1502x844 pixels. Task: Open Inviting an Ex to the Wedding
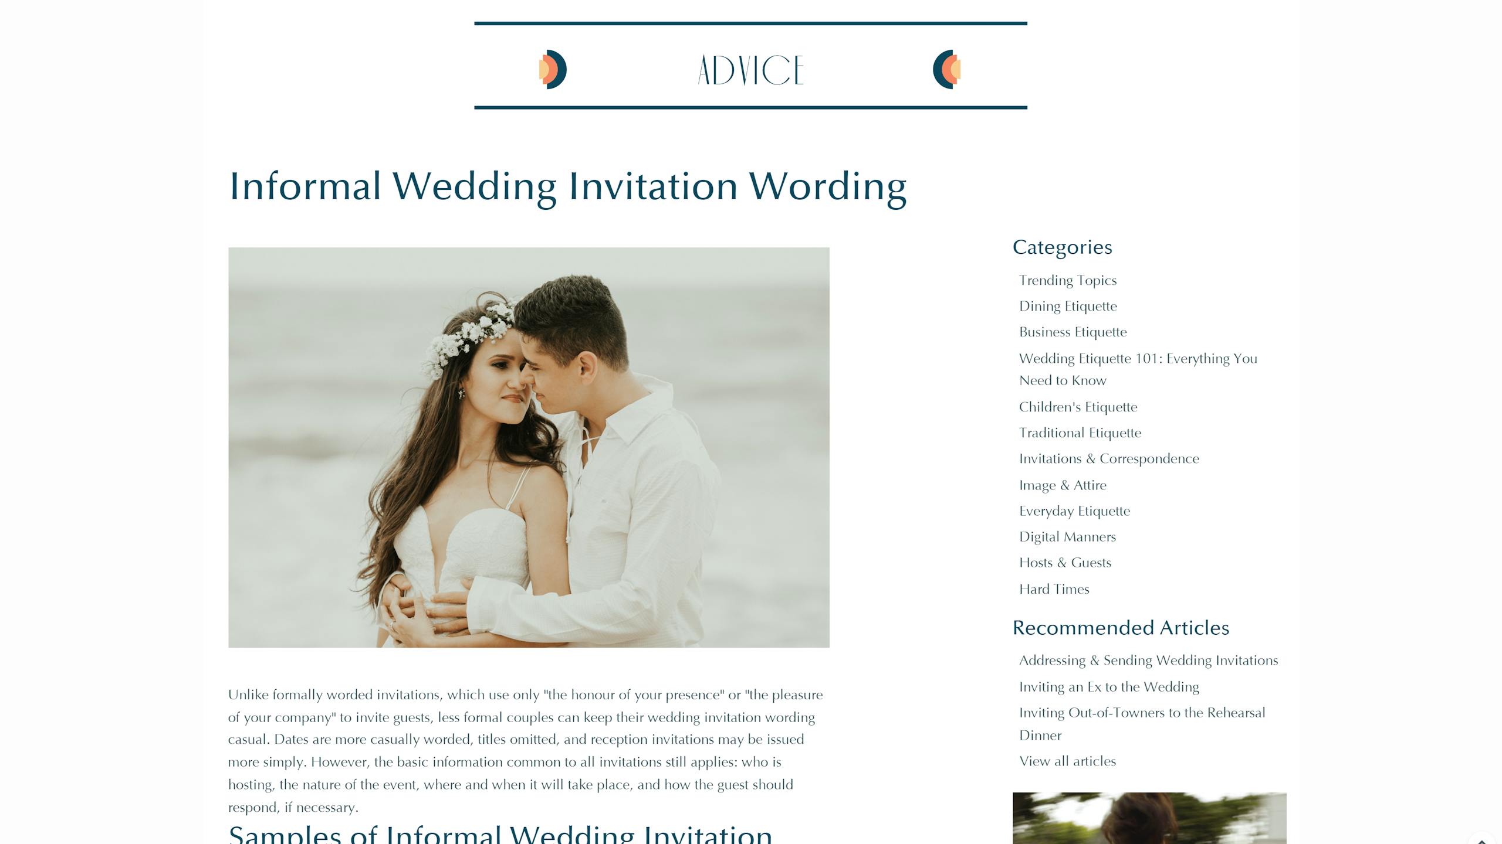click(x=1108, y=687)
